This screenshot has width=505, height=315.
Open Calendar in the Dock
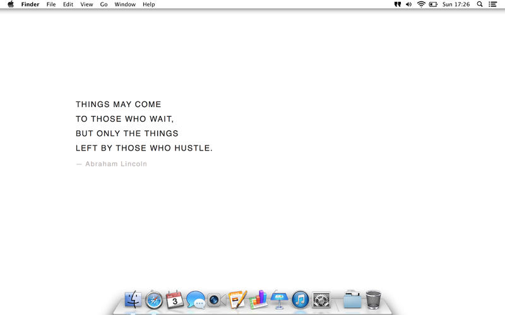pos(175,300)
